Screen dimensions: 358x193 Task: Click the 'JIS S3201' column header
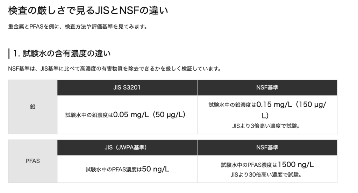point(127,87)
